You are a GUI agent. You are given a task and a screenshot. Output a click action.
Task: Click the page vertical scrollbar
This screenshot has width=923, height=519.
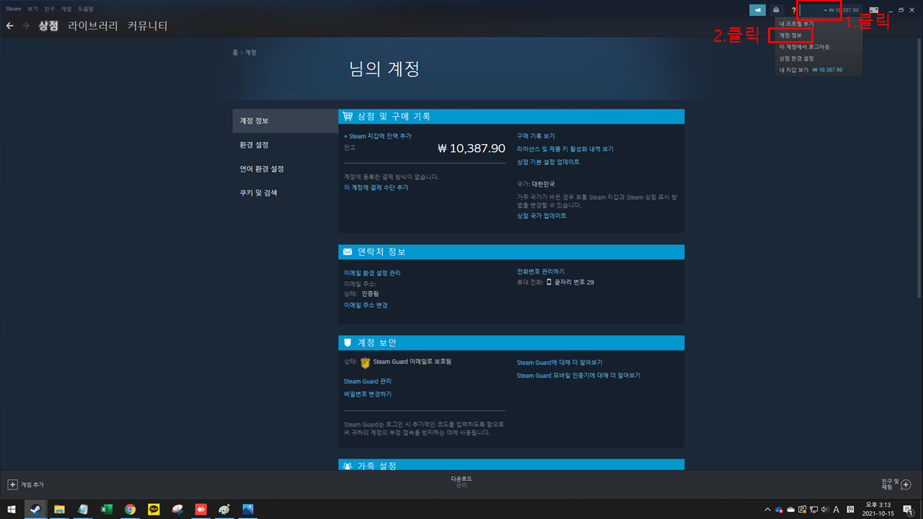[919, 169]
